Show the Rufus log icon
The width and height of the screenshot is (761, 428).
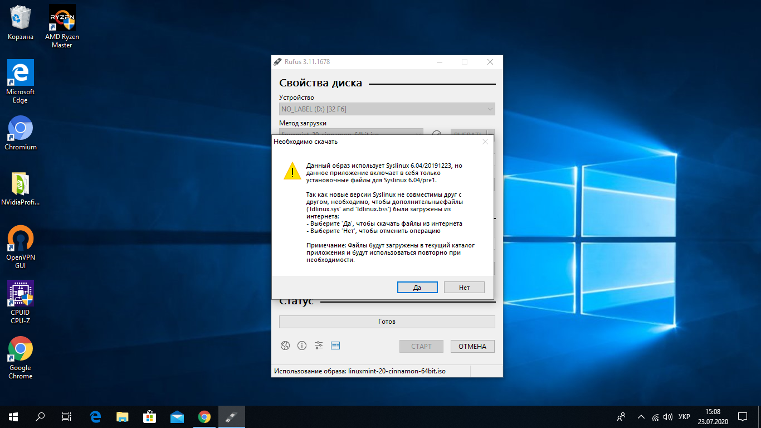335,346
